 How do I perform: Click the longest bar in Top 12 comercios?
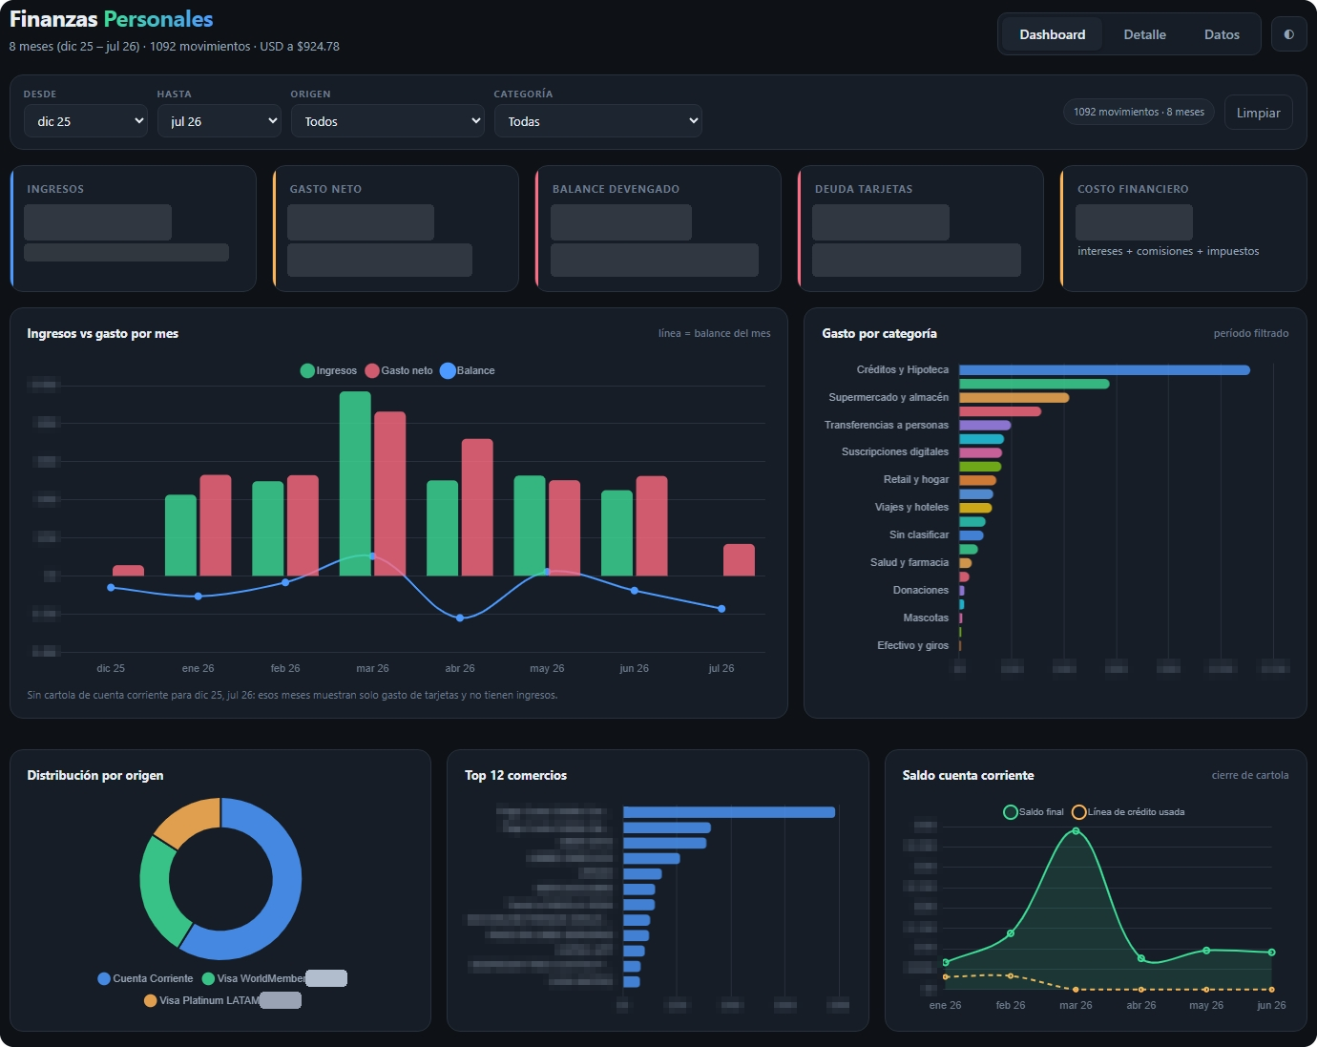coord(729,812)
